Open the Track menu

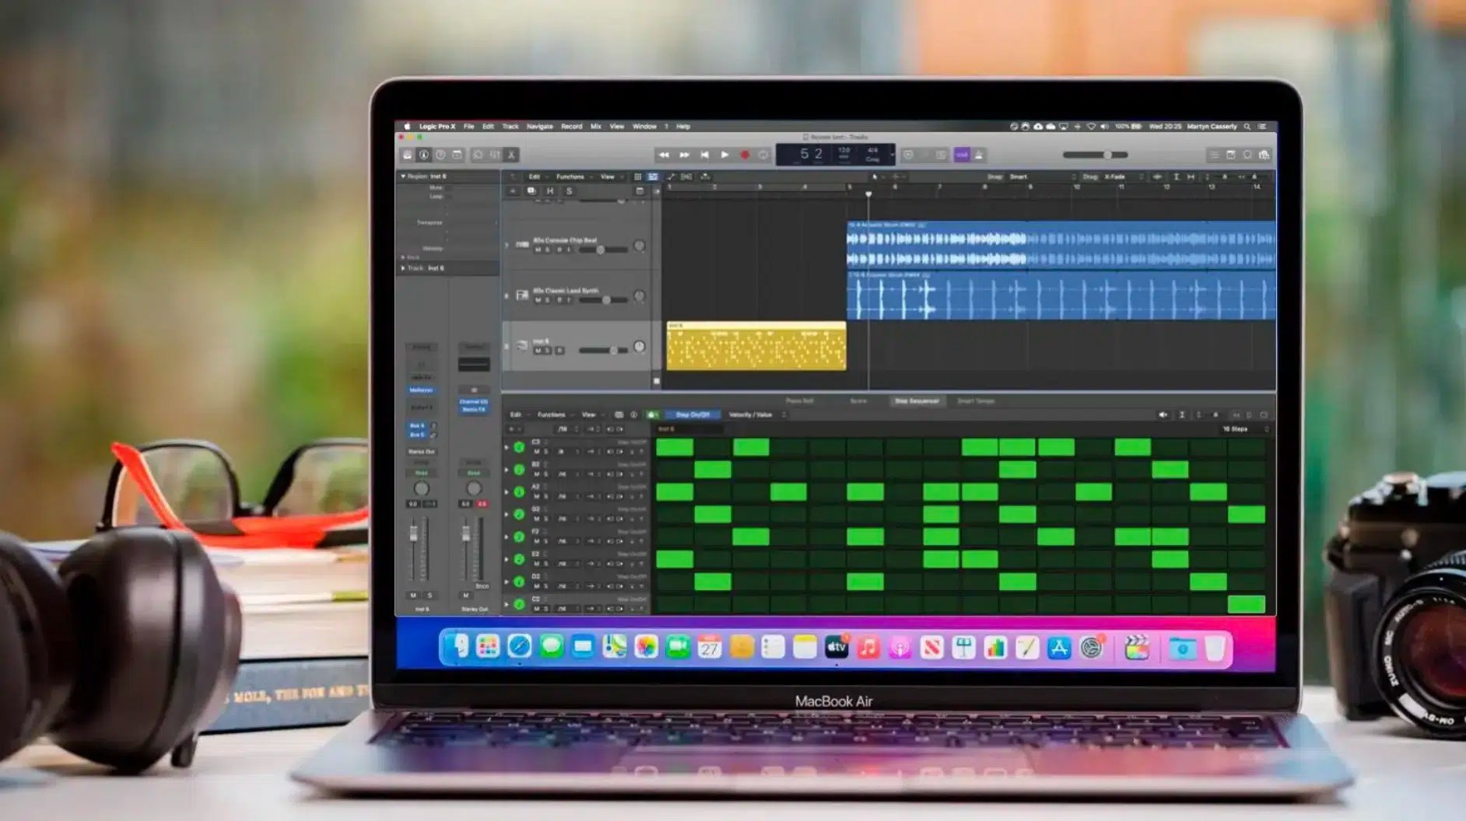tap(510, 126)
